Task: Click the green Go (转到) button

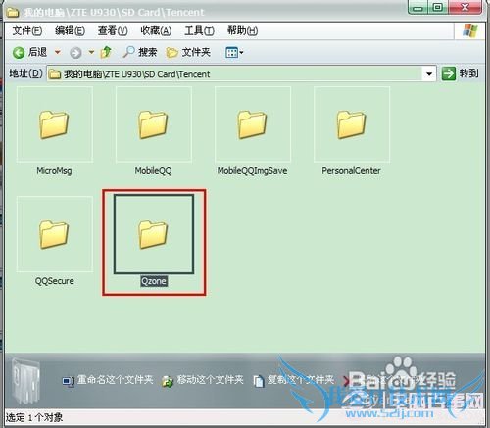Action: tap(460, 73)
